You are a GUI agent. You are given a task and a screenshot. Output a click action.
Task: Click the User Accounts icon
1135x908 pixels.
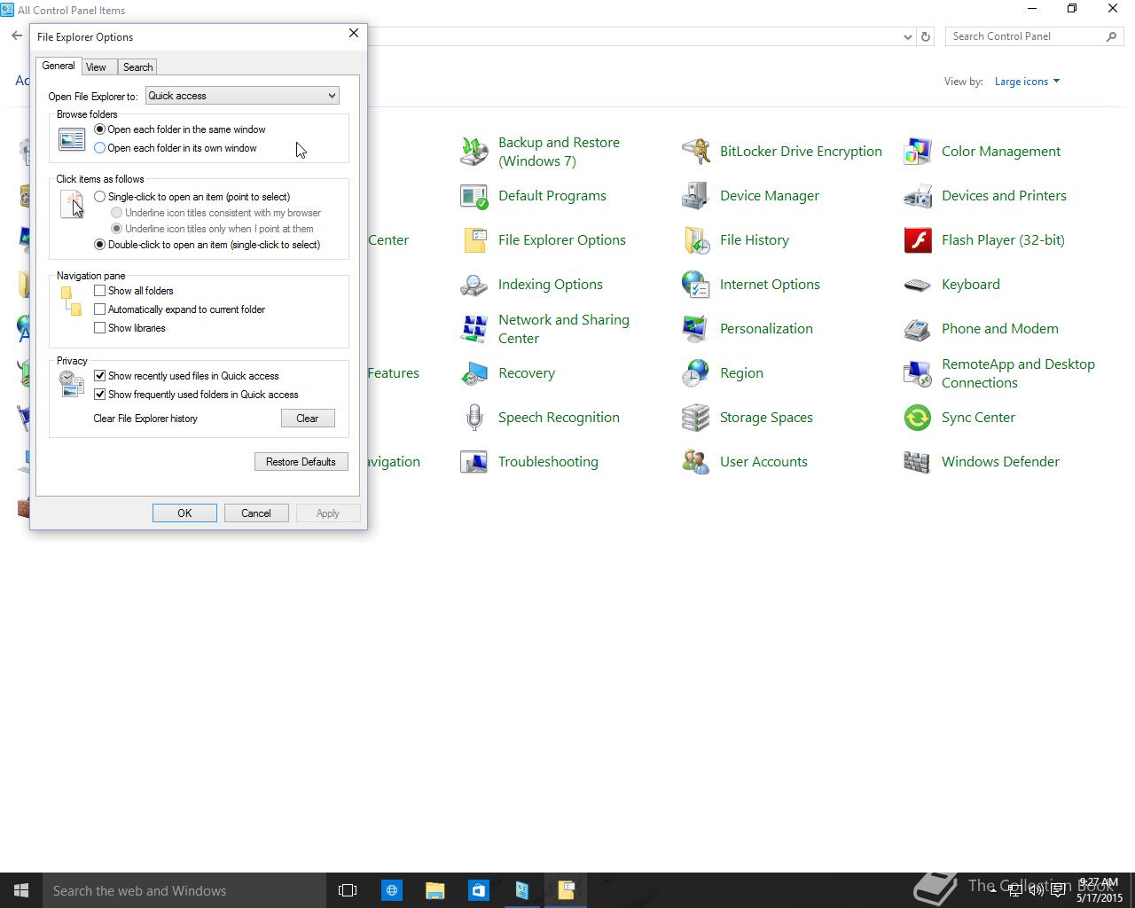(696, 462)
